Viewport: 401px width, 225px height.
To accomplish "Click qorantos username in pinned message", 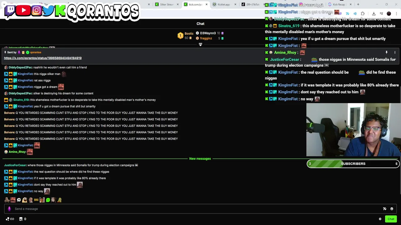I will point(35,52).
